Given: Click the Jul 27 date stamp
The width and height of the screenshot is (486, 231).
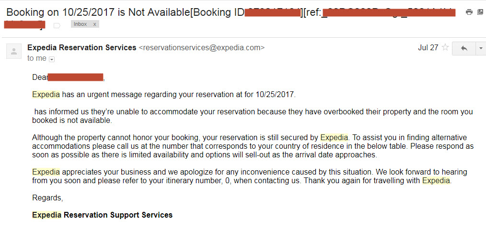Looking at the screenshot, I should click(428, 48).
